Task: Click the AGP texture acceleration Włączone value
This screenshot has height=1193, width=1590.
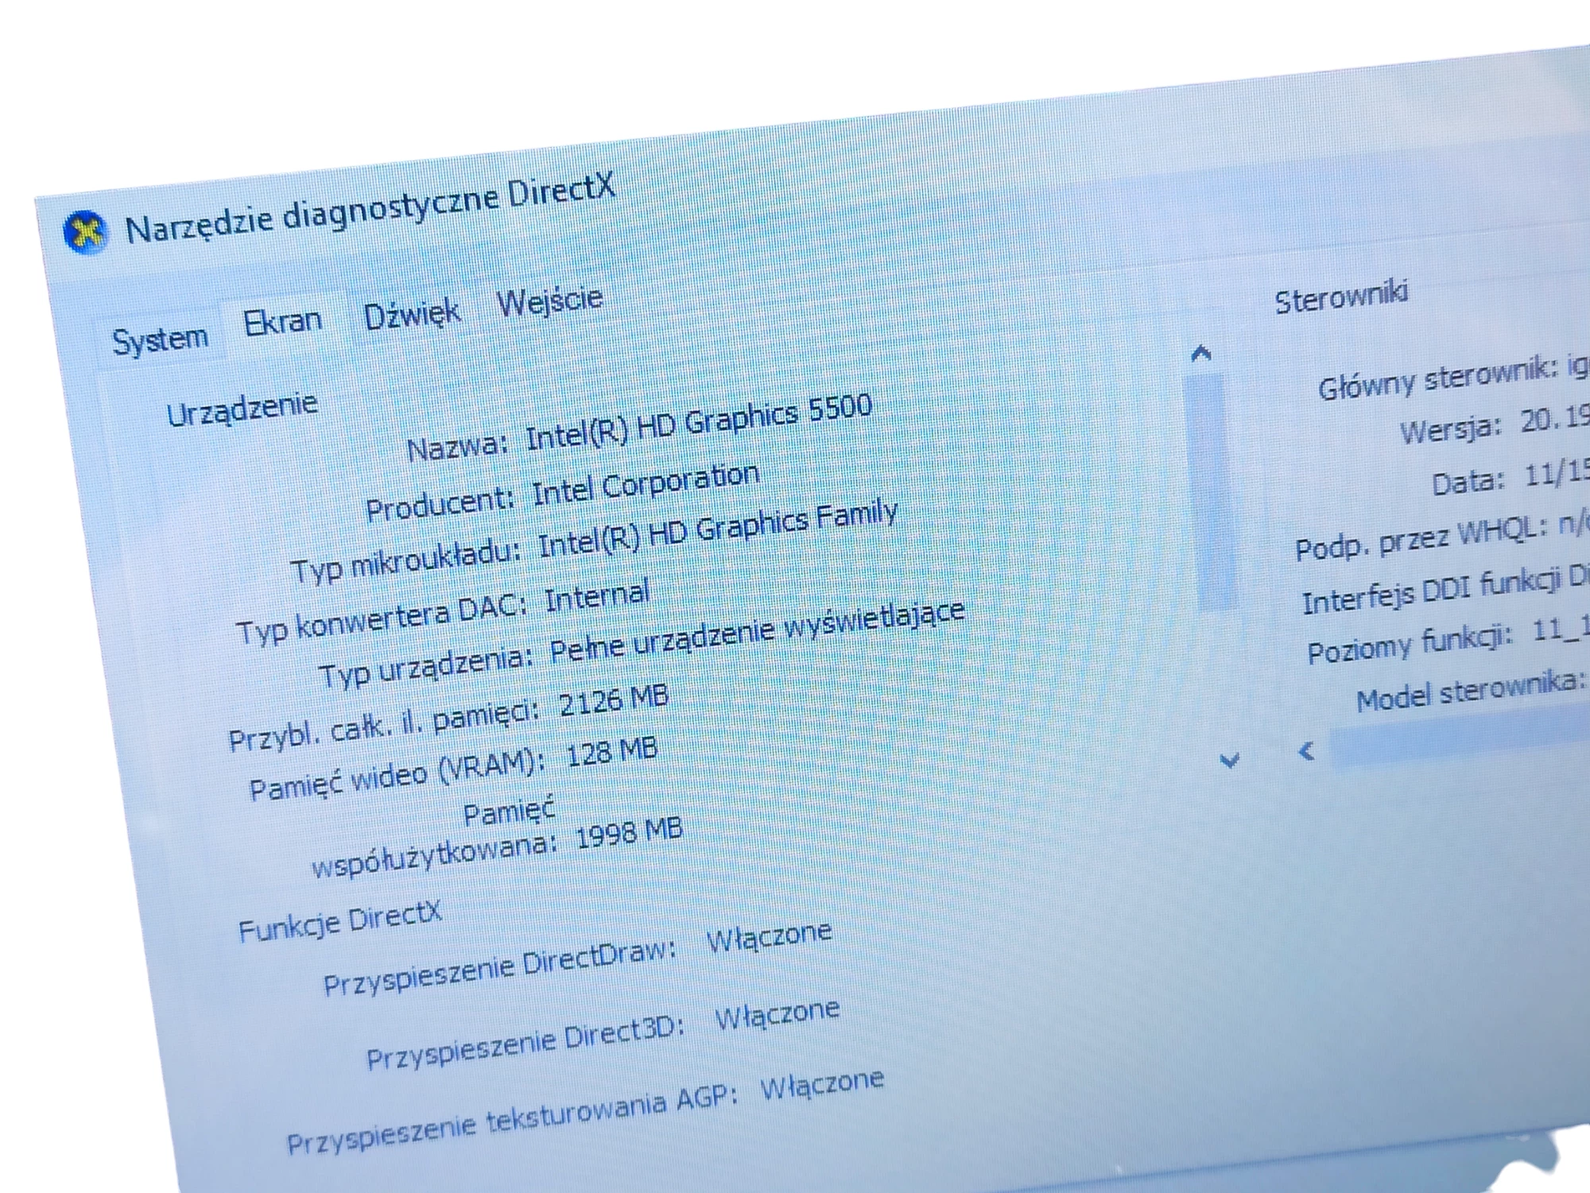Action: click(x=821, y=1084)
